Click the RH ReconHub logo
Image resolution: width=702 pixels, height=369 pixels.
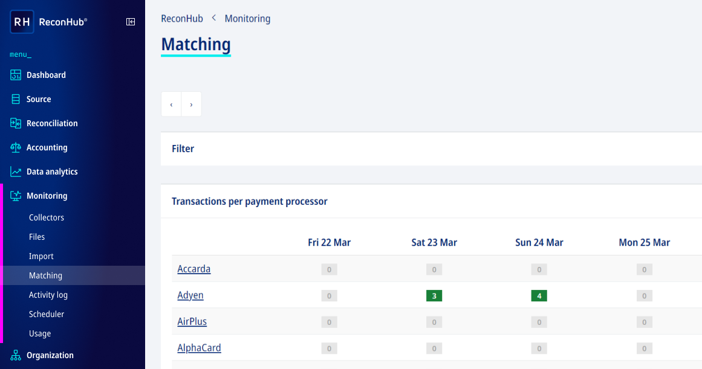point(48,22)
